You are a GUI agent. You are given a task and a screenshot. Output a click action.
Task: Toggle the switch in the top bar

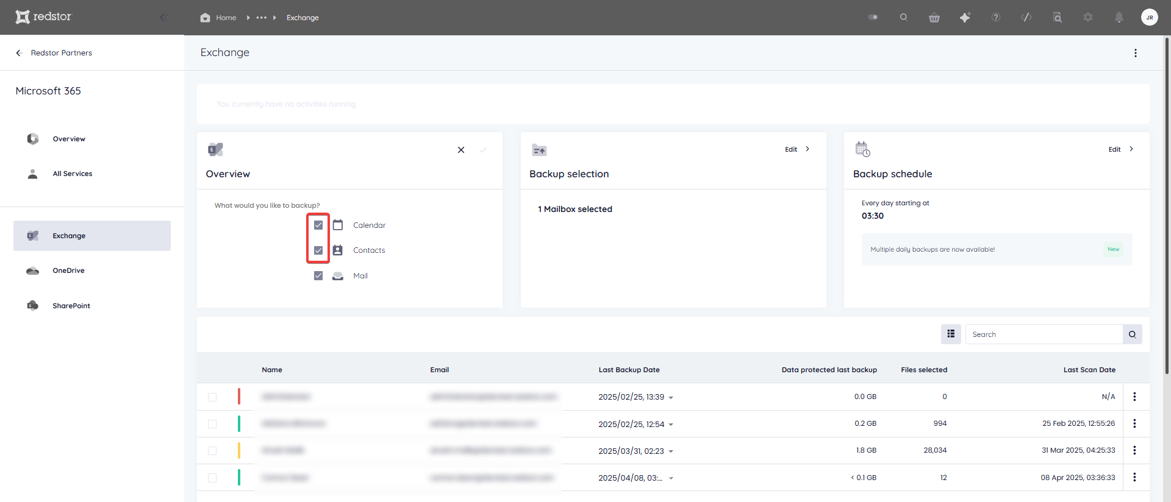pos(873,17)
